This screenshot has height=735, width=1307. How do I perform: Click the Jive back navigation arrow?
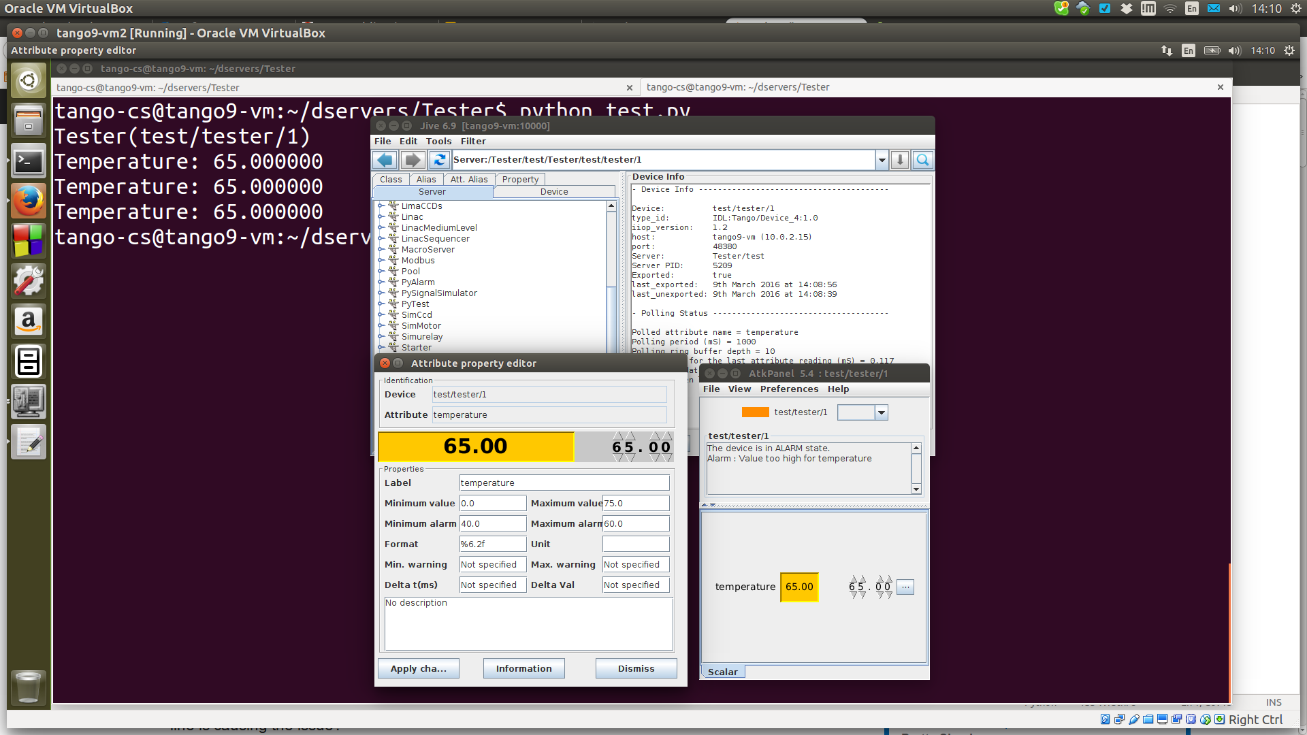coord(385,160)
